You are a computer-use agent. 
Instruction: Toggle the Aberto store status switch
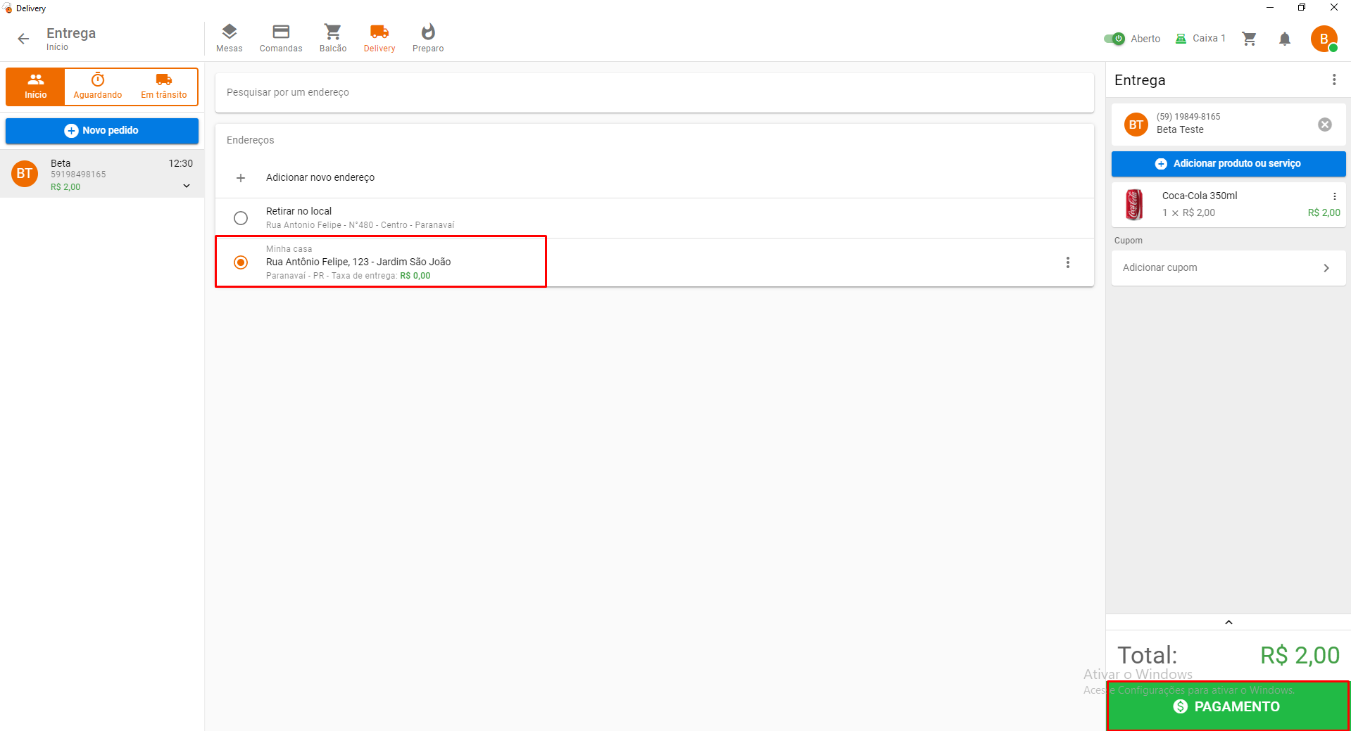(1114, 39)
